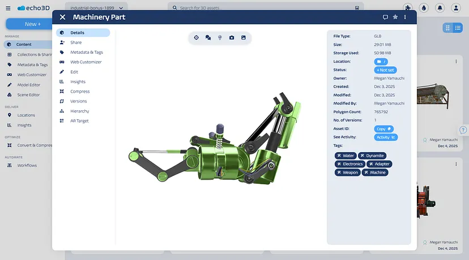Toggle the lightbulb lighting in viewer
The image size is (469, 260).
(x=220, y=38)
